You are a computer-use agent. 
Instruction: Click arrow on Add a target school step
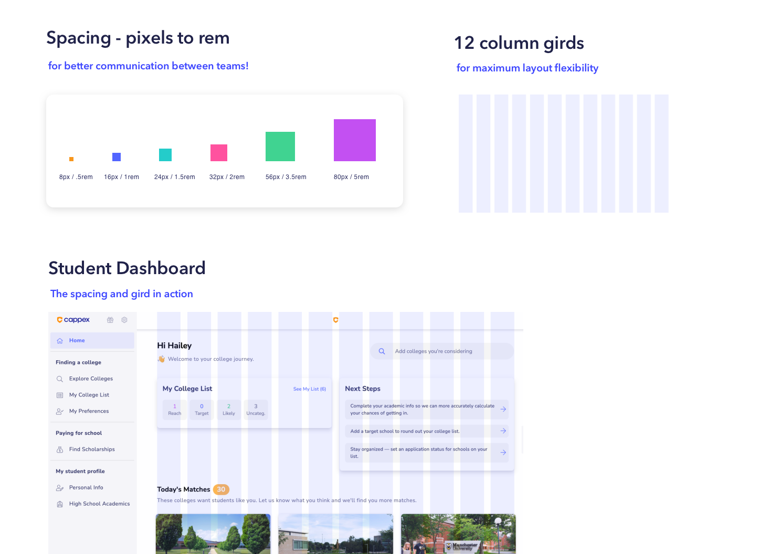pos(503,431)
